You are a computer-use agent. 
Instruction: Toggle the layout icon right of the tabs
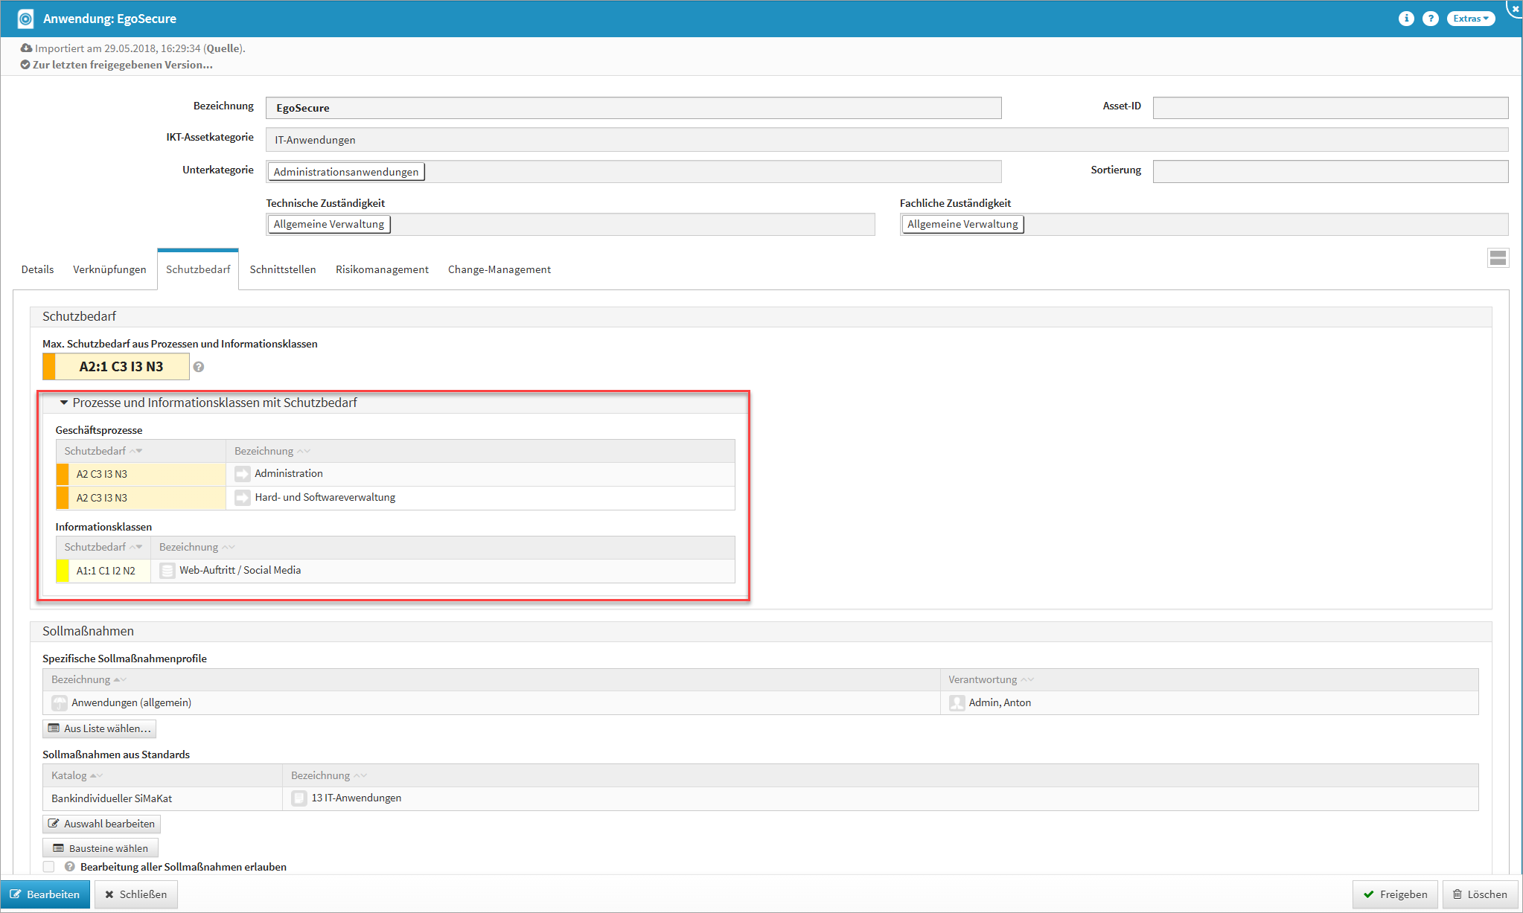[x=1498, y=258]
